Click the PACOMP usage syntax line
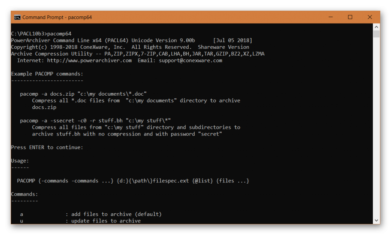Image resolution: width=391 pixels, height=235 pixels. coord(134,181)
